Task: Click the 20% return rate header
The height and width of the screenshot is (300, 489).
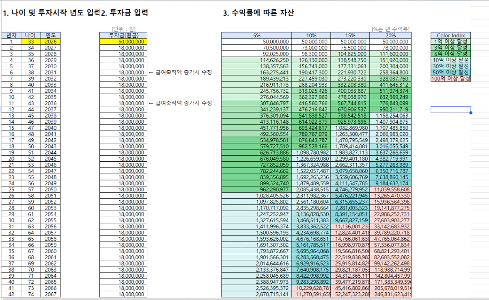Action: coord(390,35)
